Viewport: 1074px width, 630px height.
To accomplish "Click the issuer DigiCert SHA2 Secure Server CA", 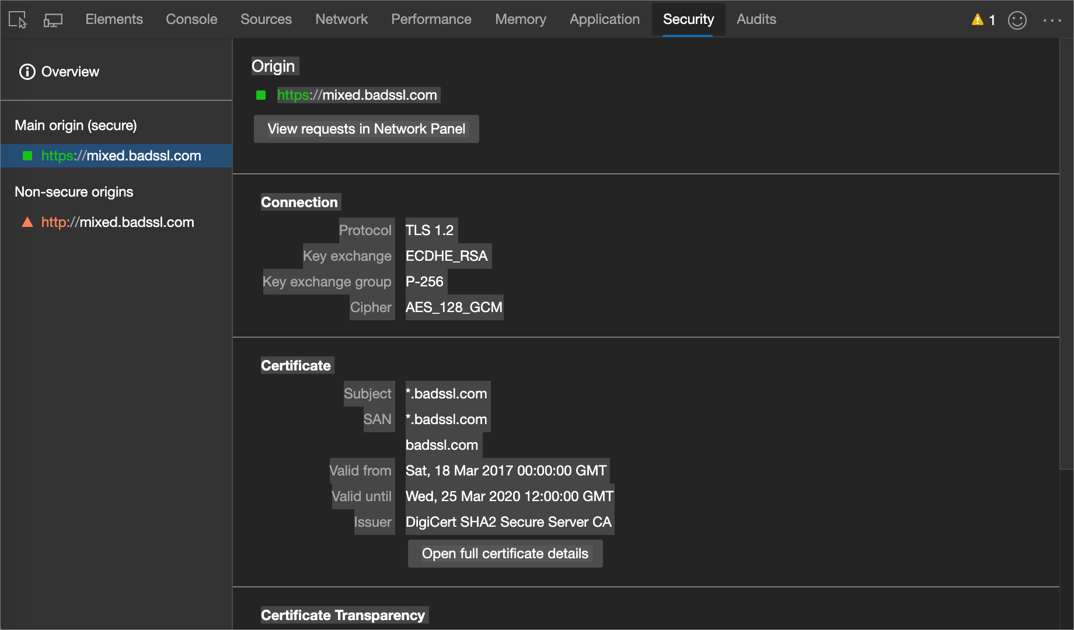I will pyautogui.click(x=508, y=522).
